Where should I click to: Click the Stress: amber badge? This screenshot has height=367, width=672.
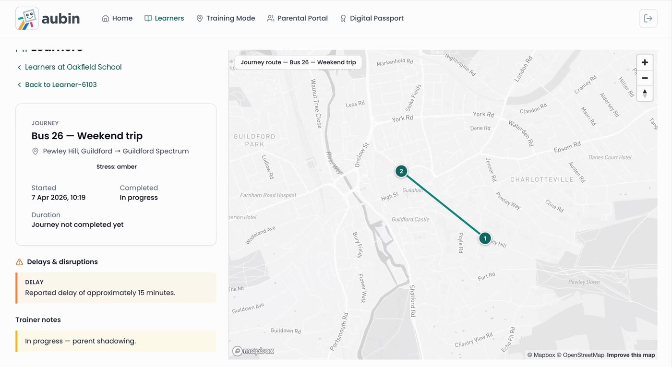(116, 167)
